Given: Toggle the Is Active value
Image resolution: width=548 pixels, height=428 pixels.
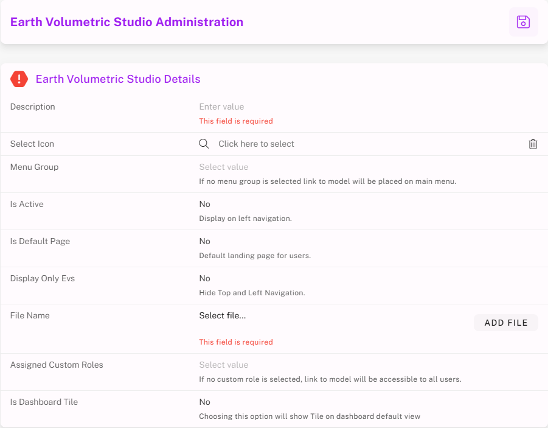Looking at the screenshot, I should pos(205,204).
